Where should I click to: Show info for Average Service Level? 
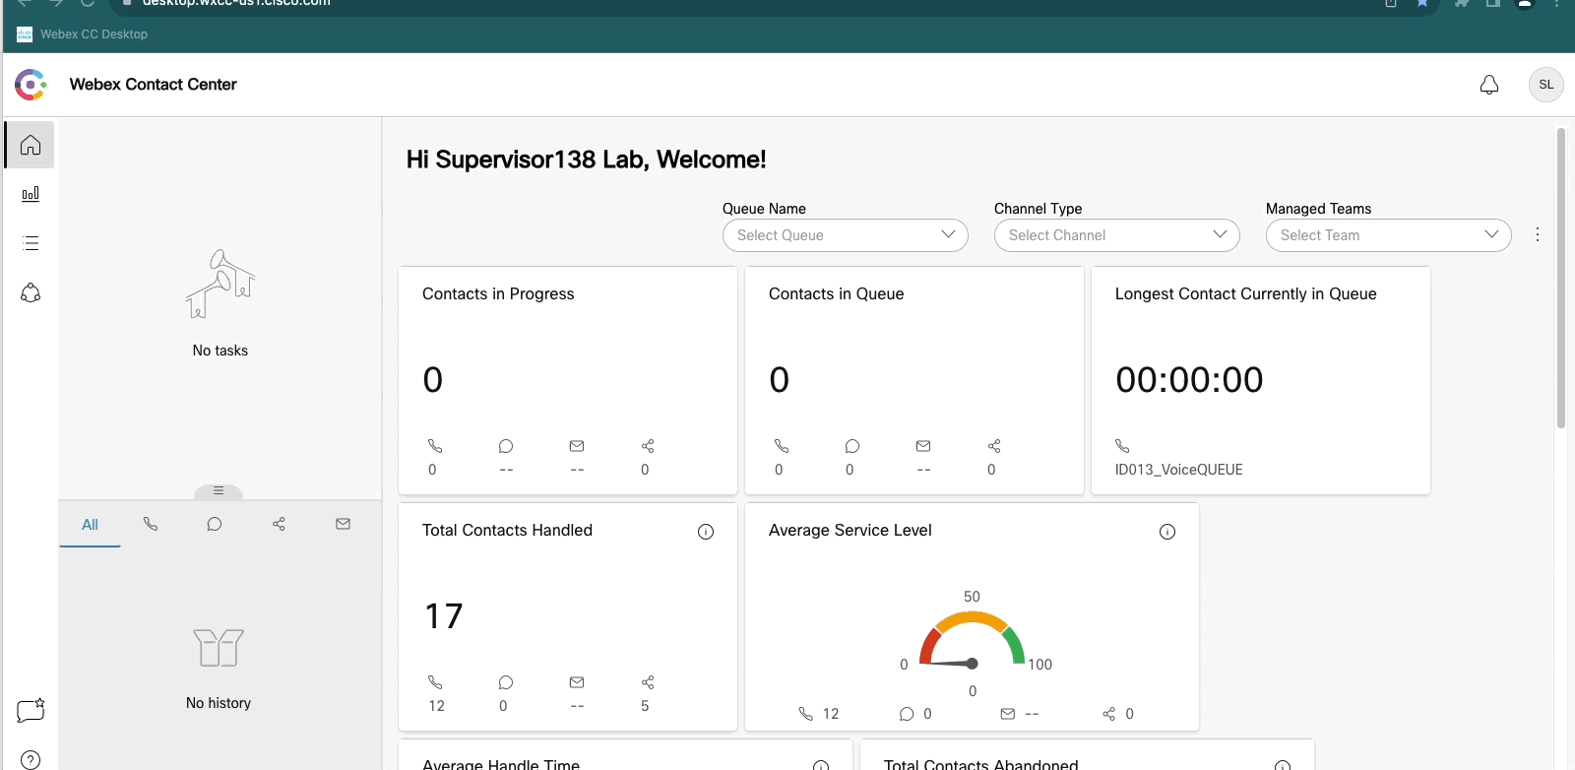coord(1167,532)
